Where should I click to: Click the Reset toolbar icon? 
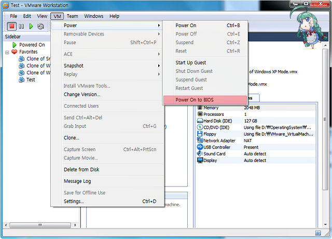[40, 26]
